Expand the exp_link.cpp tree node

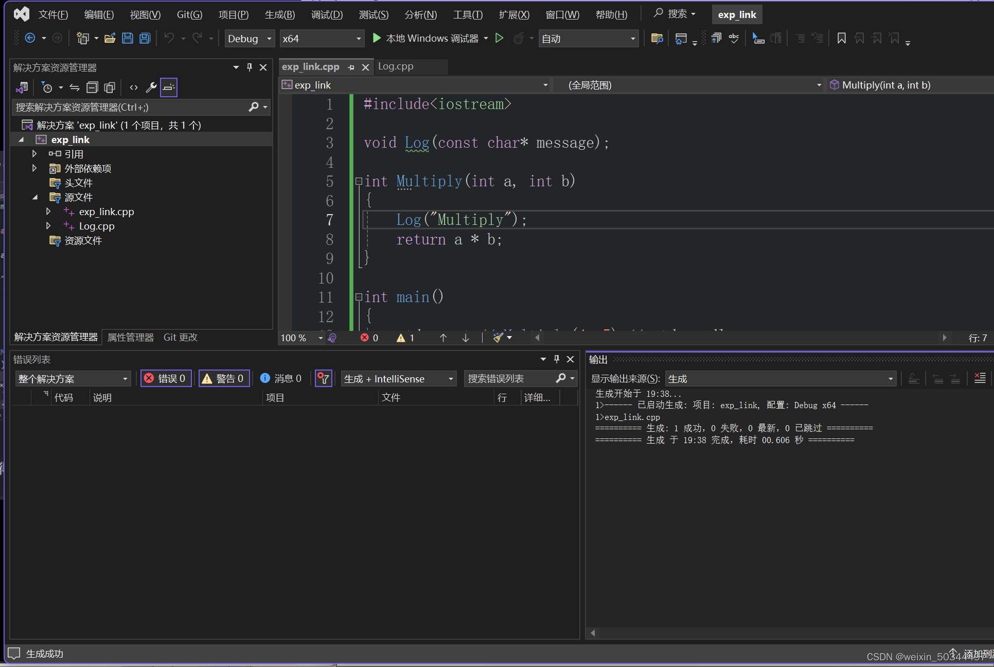(48, 212)
